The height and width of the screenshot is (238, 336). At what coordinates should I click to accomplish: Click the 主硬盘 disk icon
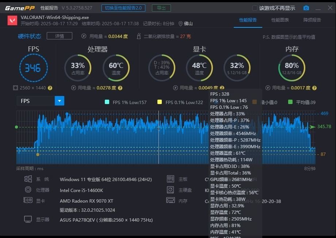[x=171, y=189]
